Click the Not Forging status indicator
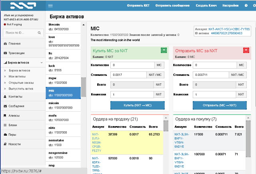 tap(14, 24)
